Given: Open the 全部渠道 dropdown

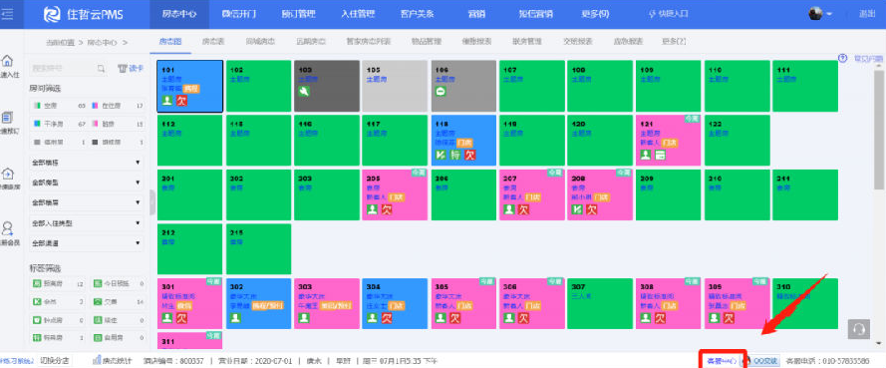Looking at the screenshot, I should pyautogui.click(x=87, y=243).
